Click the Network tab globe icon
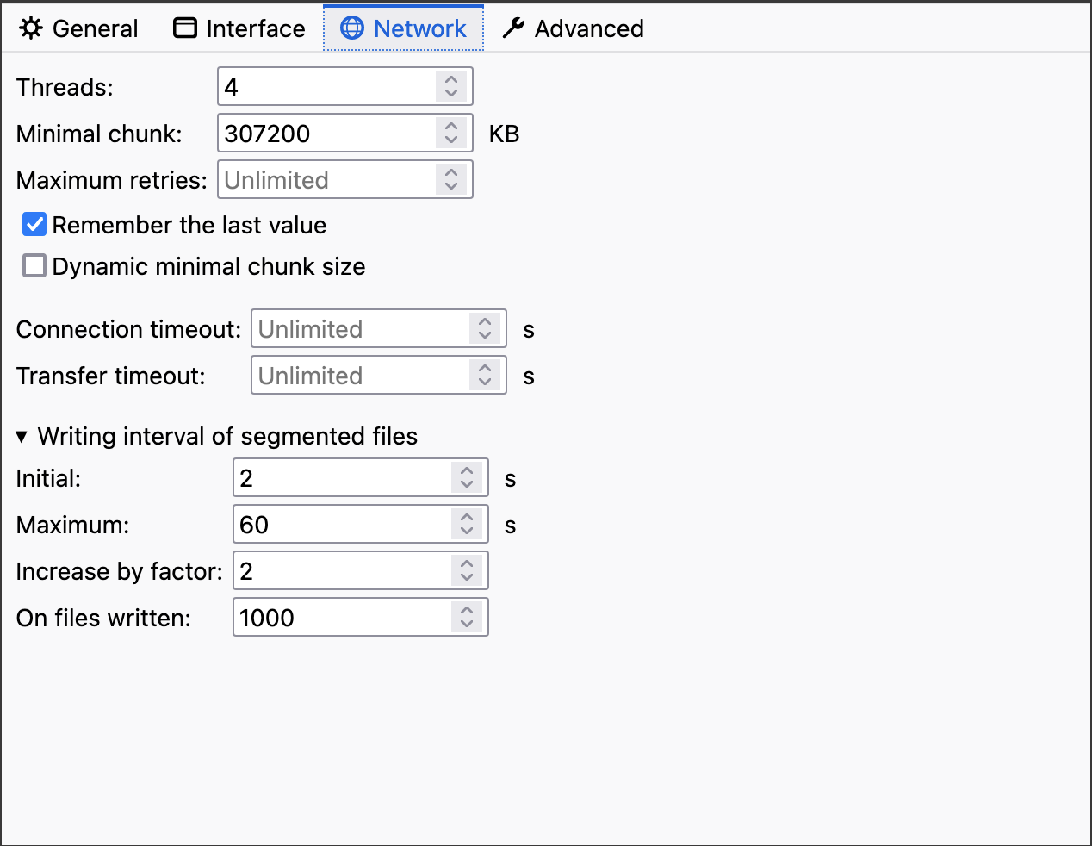The image size is (1092, 846). (352, 28)
